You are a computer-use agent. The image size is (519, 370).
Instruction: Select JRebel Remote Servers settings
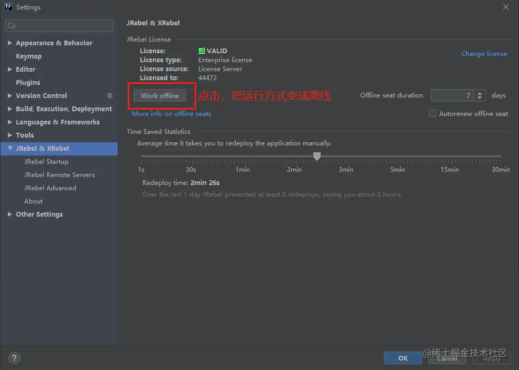(60, 175)
